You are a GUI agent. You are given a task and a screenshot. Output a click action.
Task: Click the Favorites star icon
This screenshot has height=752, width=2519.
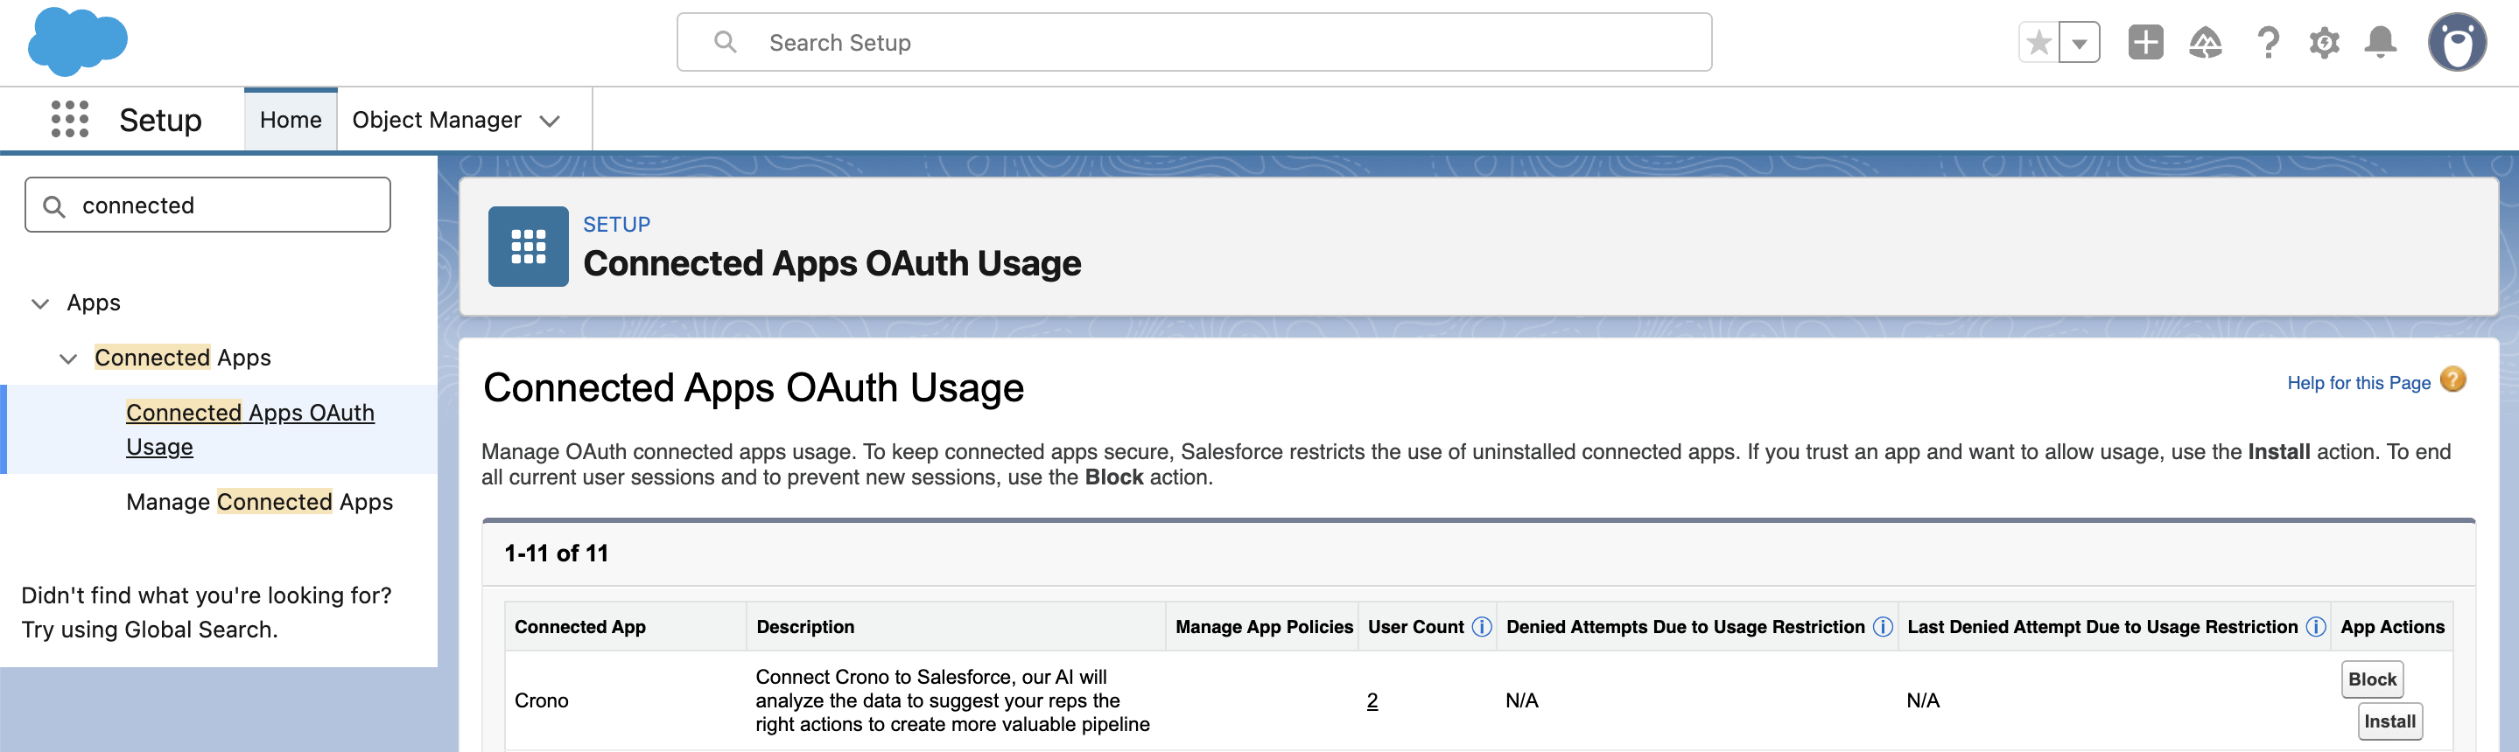(2038, 43)
